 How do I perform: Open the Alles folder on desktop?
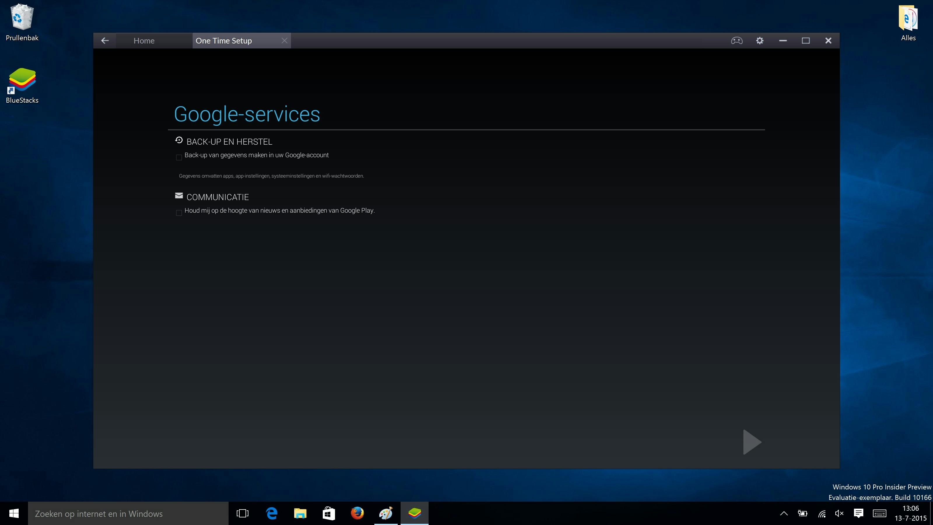click(908, 22)
